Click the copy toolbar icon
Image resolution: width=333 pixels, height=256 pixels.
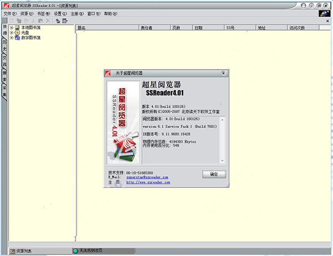tap(26, 21)
